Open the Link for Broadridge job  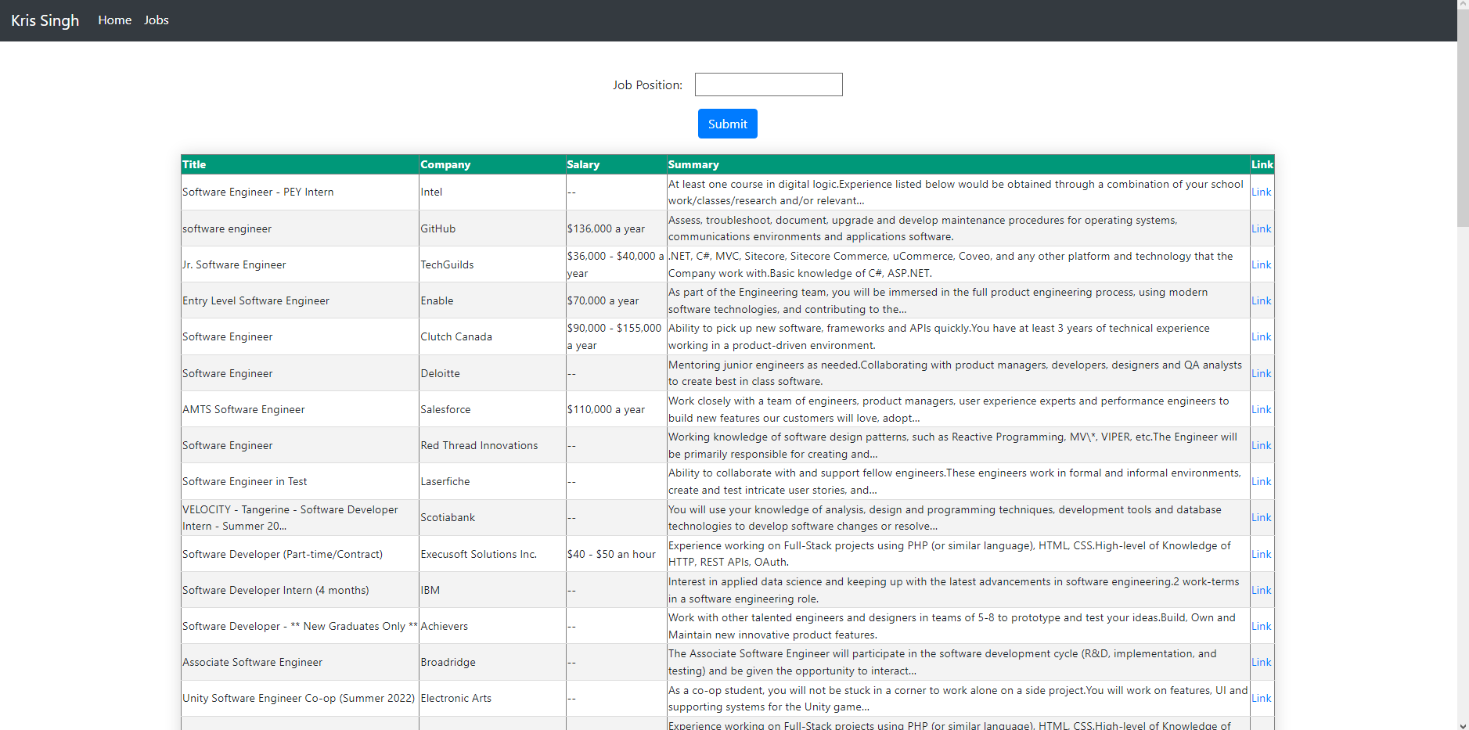1261,662
